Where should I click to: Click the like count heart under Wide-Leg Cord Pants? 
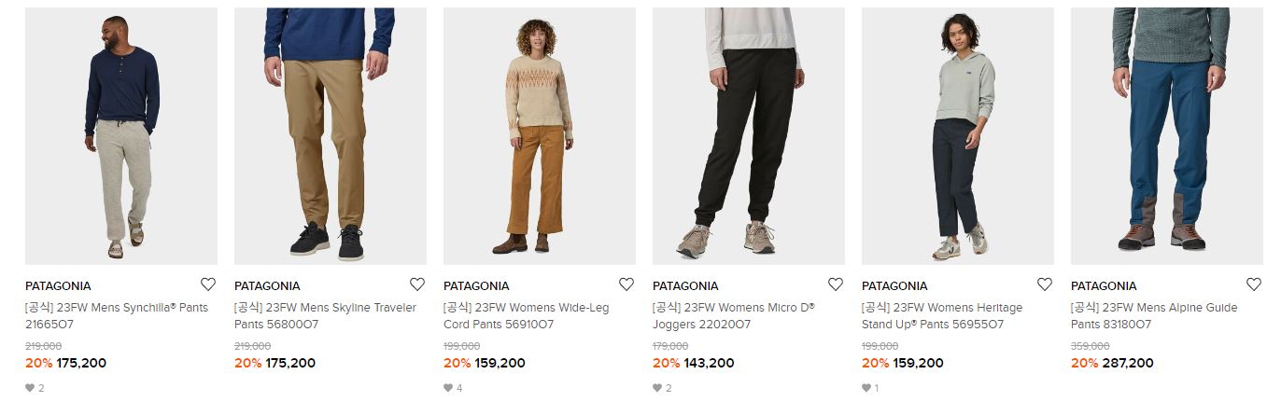coord(448,388)
